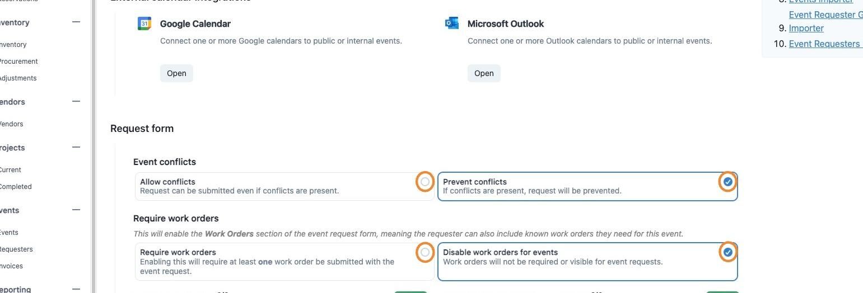This screenshot has height=293, width=863.
Task: Click the sidebar vertical scrollbar
Action: pos(93,145)
